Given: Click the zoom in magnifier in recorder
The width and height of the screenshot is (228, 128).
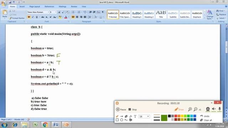Looking at the screenshot, I should [190, 109].
